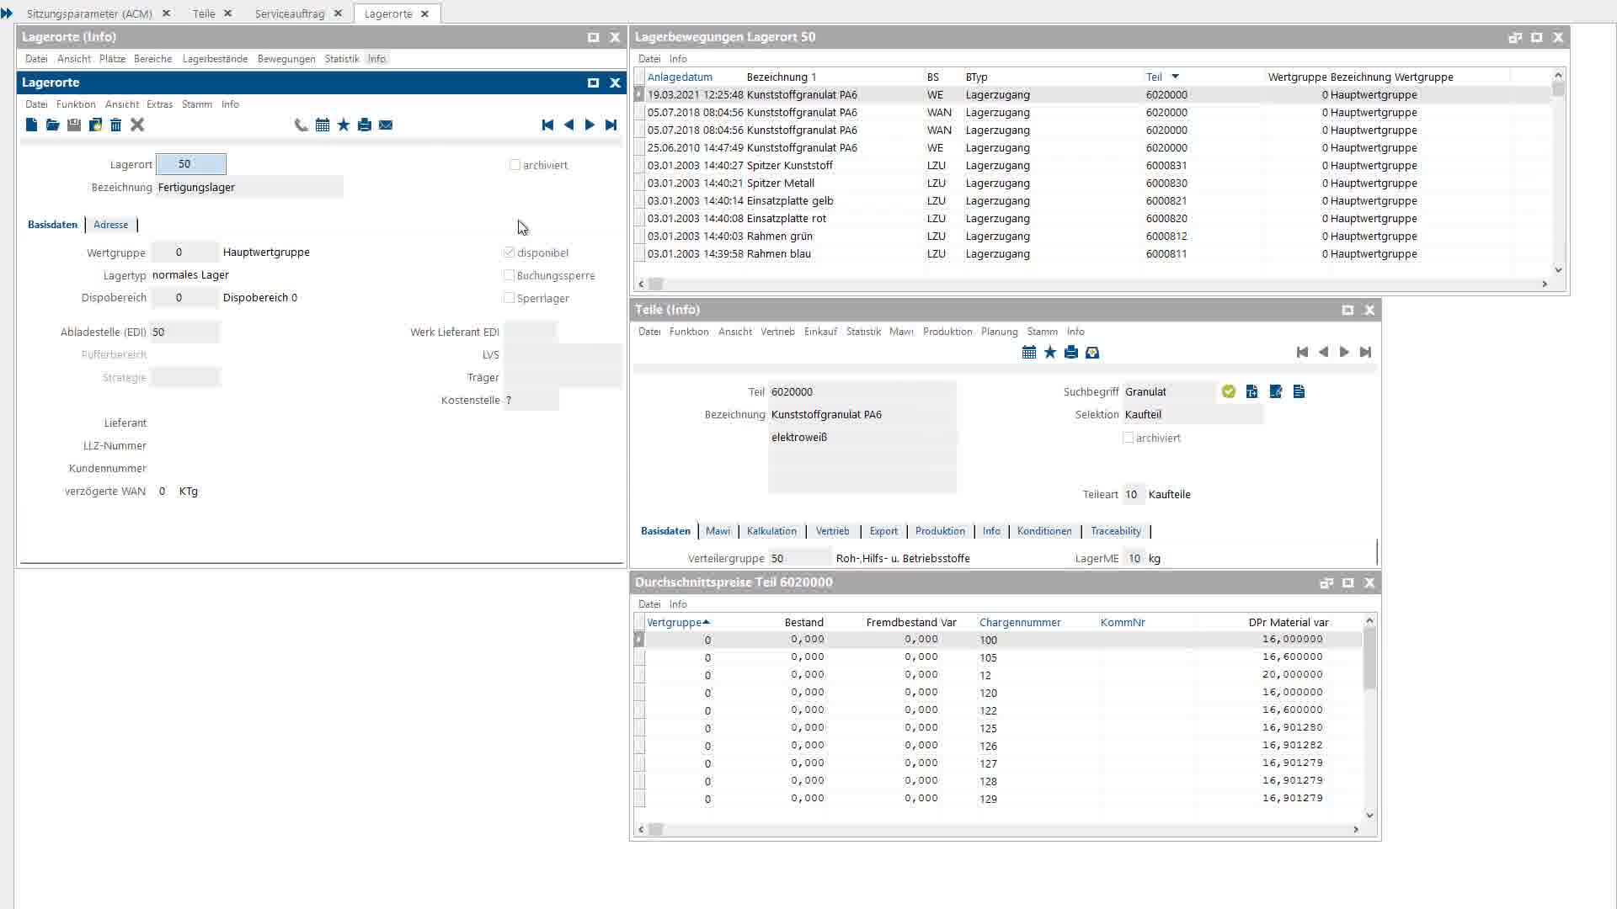The width and height of the screenshot is (1617, 909).
Task: Open the Datei menu of Durchschnittspreise window
Action: [649, 604]
